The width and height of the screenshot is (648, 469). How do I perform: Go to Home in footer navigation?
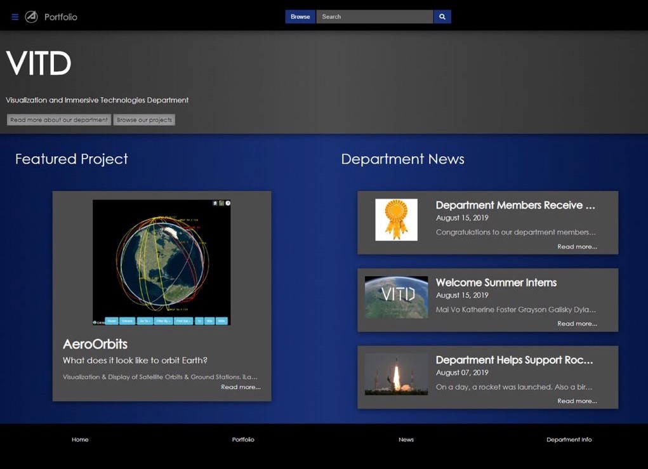80,440
